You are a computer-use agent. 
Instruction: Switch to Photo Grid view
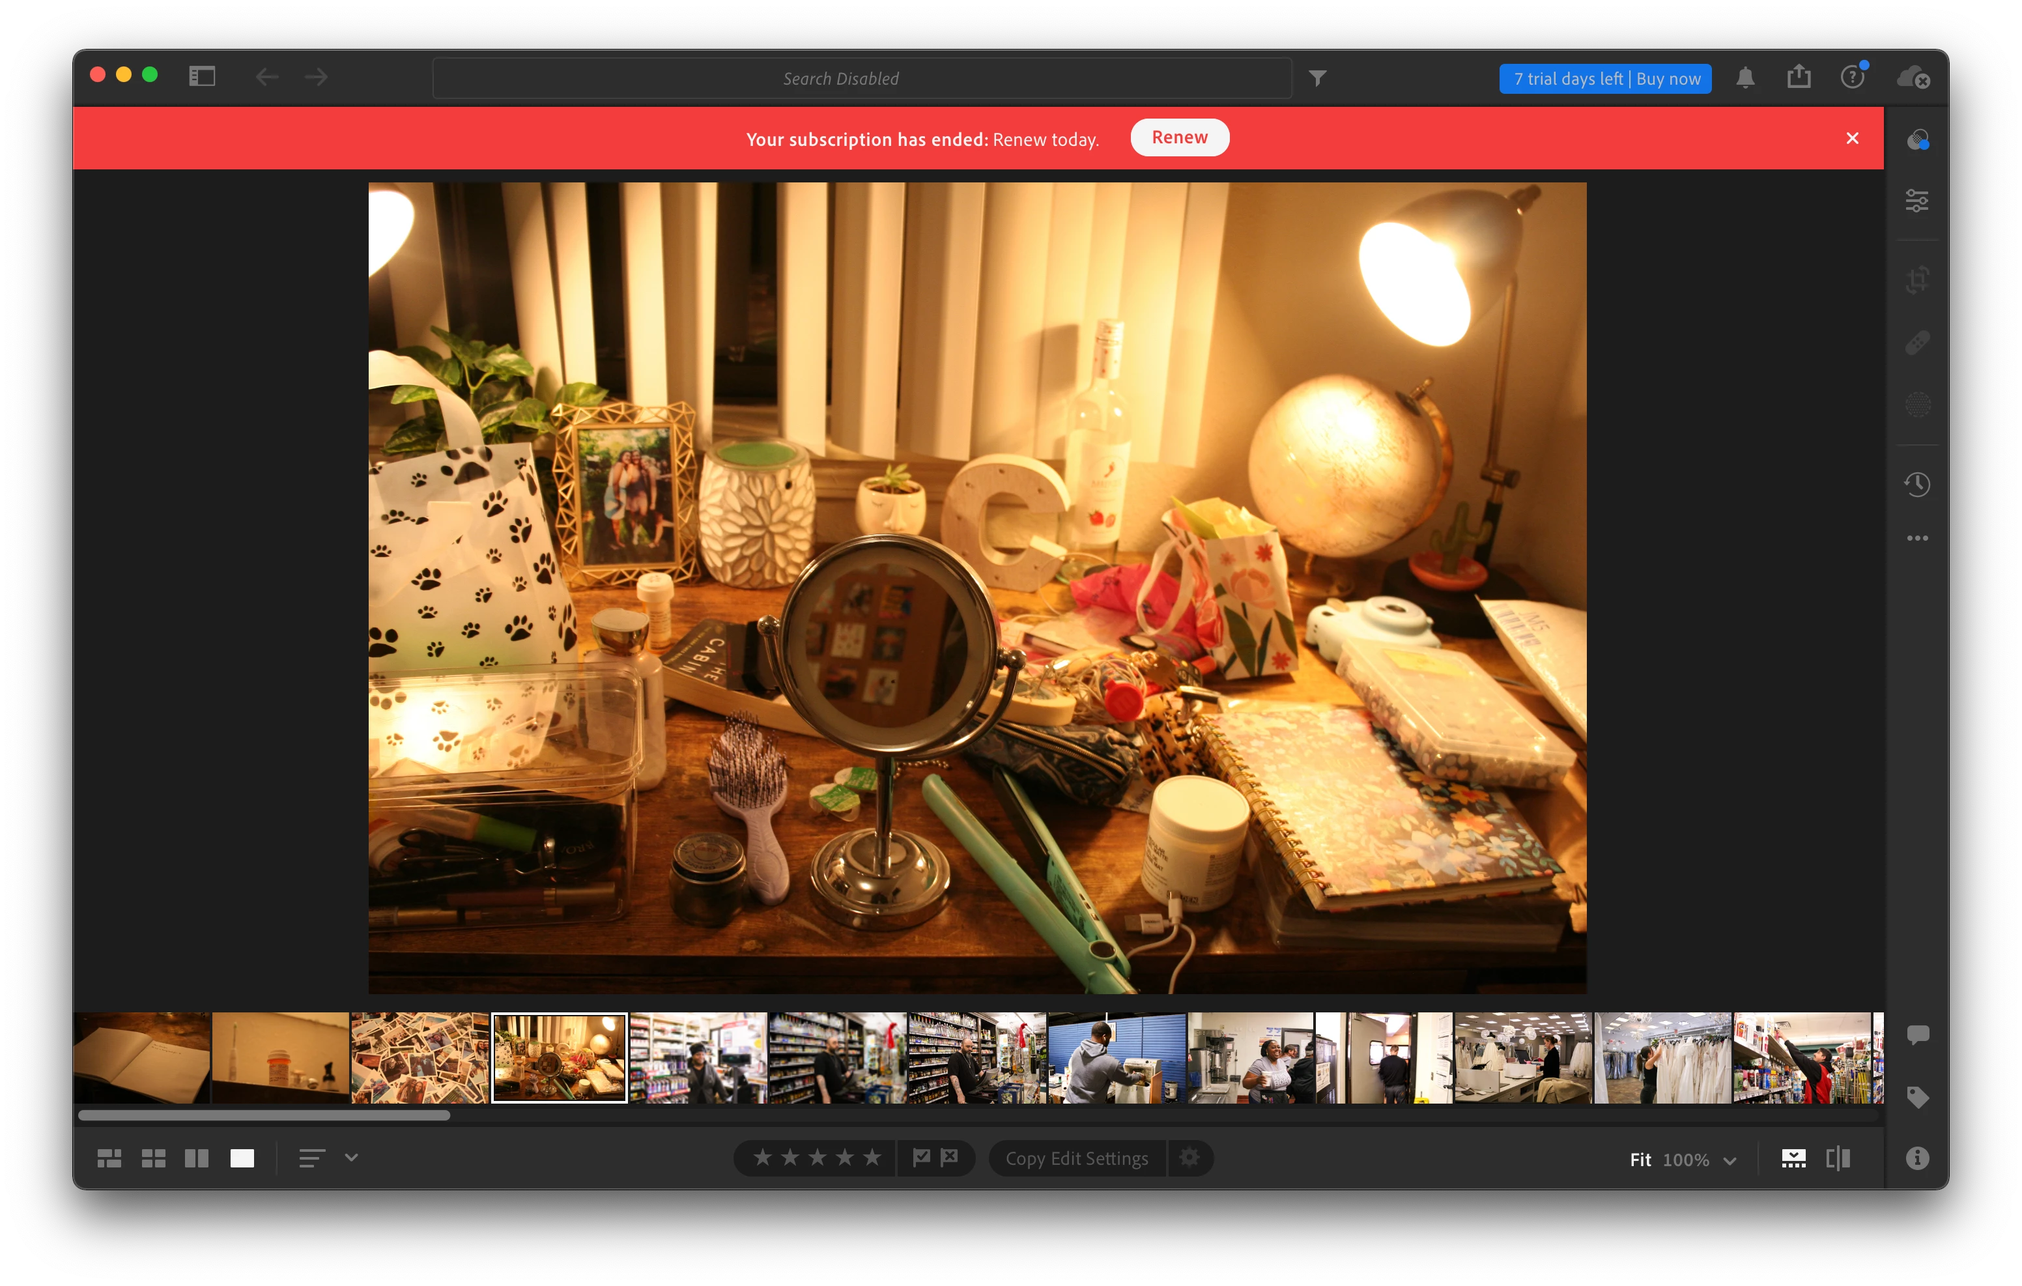(109, 1158)
